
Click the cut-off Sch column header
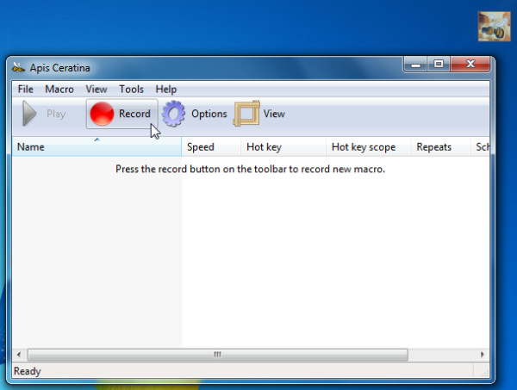(481, 146)
